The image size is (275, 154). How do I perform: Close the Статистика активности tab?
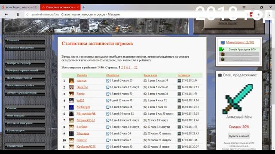point(77,7)
